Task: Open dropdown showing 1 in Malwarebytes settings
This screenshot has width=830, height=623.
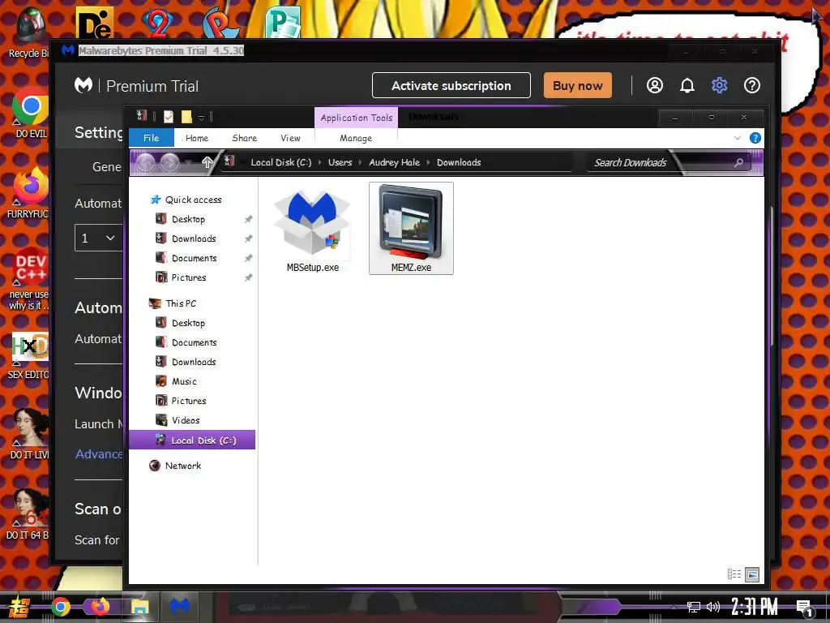Action: click(99, 238)
